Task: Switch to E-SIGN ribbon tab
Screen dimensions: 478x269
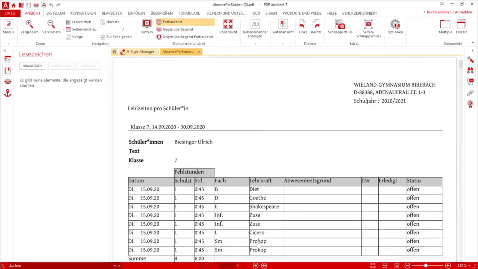Action: click(x=271, y=13)
